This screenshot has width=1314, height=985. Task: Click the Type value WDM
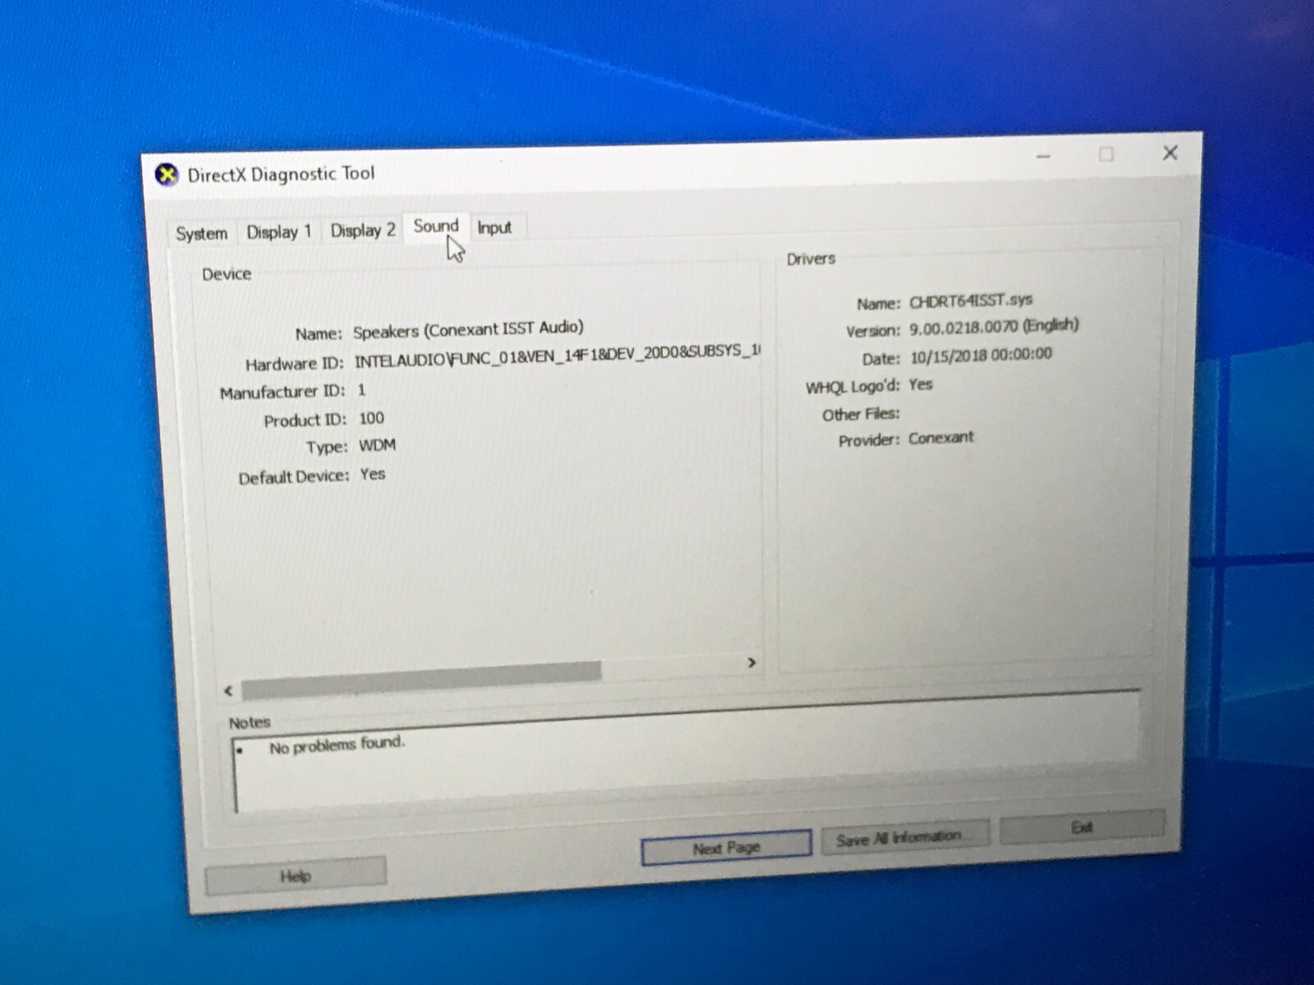377,446
